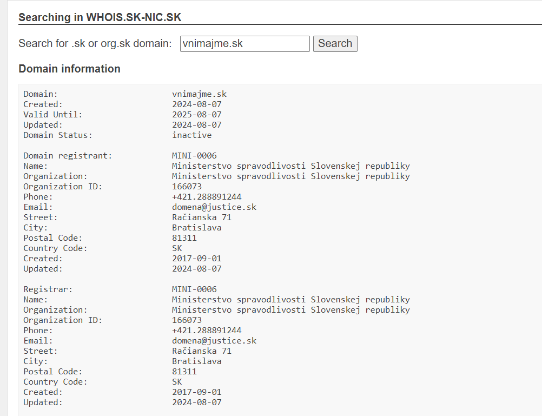
Task: Select the 'Searching in WHOIS.SK-NIC.SK' heading
Action: coord(100,17)
